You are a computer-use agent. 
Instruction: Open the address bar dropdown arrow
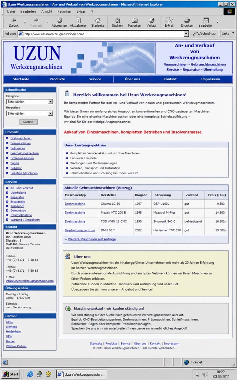186,34
